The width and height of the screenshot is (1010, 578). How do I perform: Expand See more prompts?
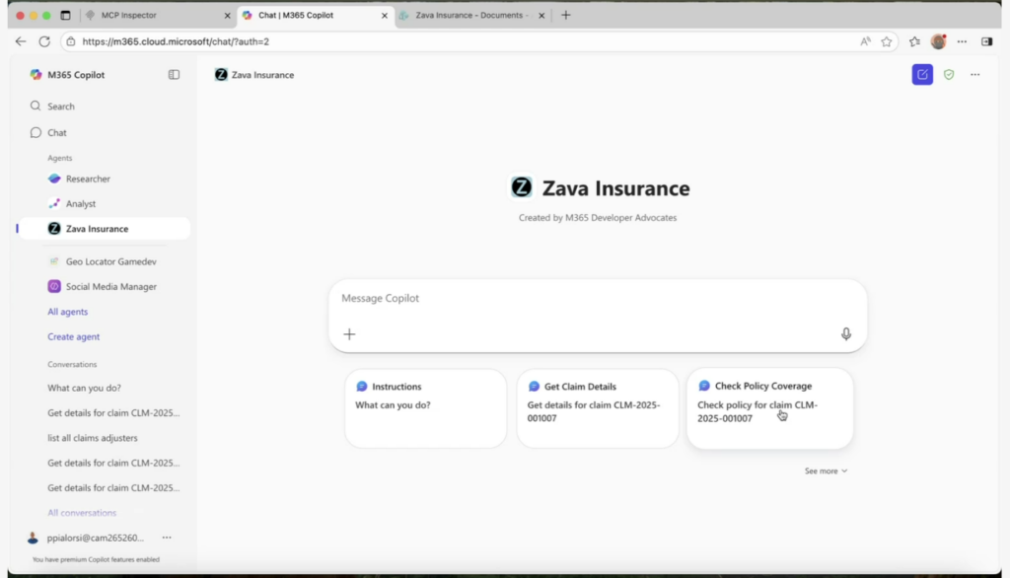pos(826,471)
